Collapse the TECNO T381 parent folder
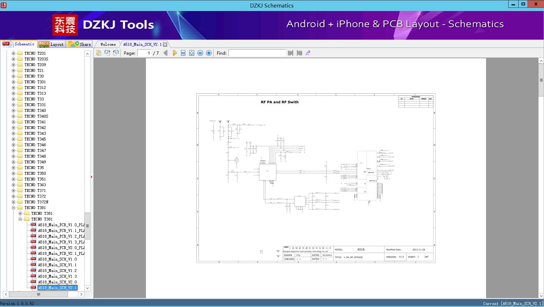The image size is (544, 307). point(14,208)
